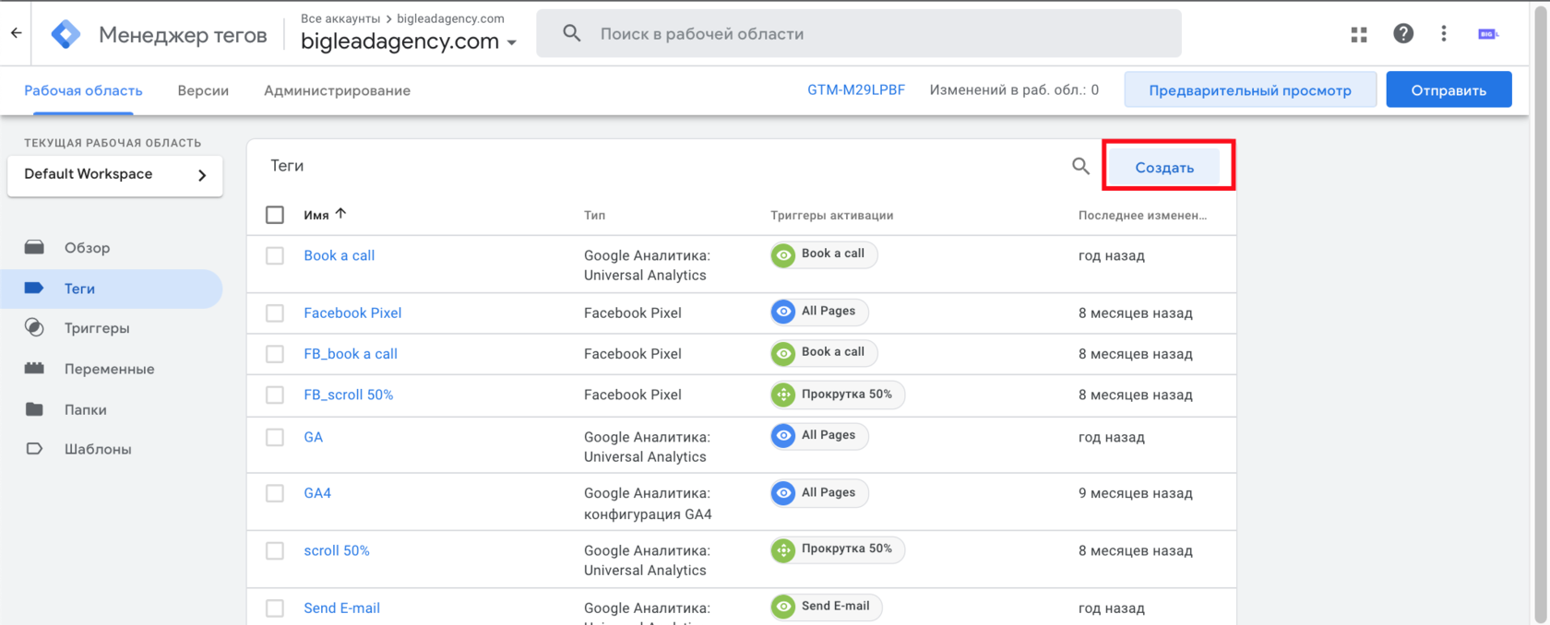Click the search icon in Теги panel

click(x=1080, y=167)
